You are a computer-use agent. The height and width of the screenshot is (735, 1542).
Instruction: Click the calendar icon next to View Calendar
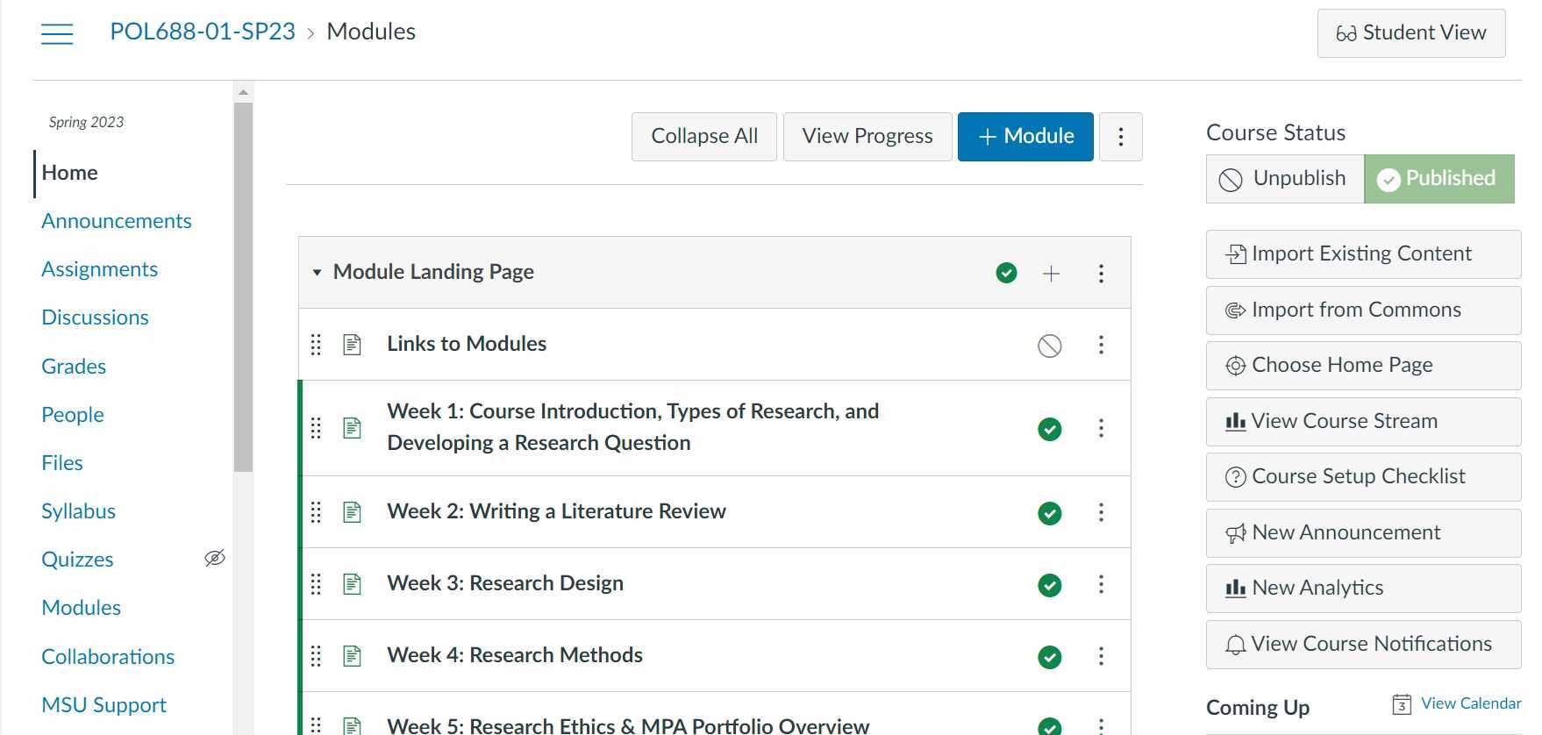point(1401,704)
